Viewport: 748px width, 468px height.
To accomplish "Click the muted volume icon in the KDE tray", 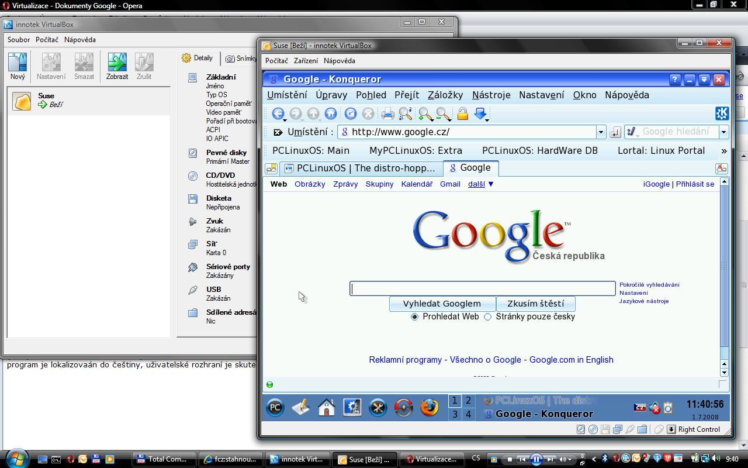I will [654, 408].
